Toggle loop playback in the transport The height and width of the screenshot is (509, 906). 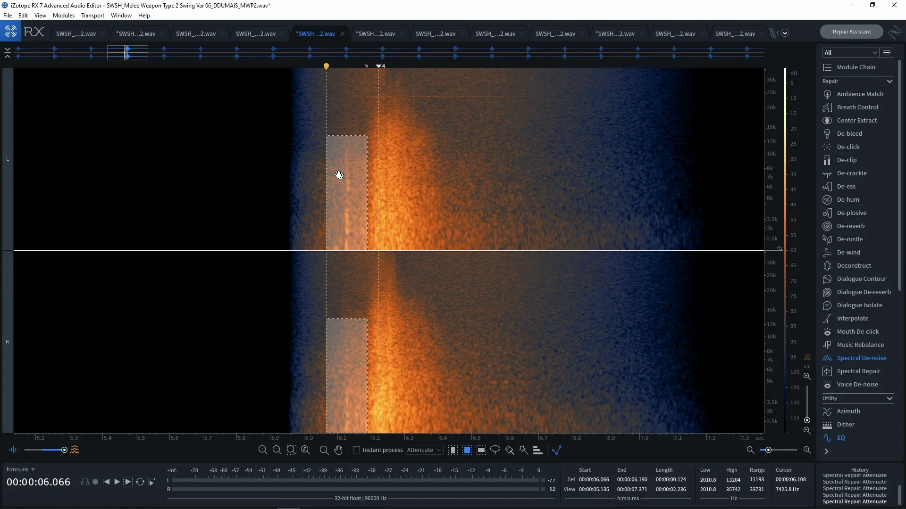click(140, 482)
